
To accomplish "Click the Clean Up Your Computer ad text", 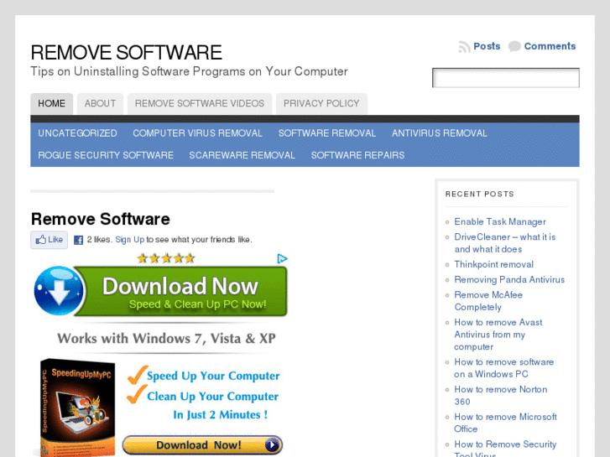I will (213, 397).
